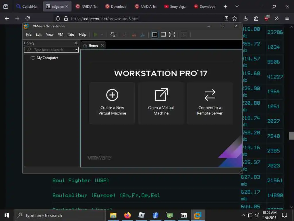Show hidden system tray icons
Viewport: 294px width, 221px height.
click(x=243, y=215)
